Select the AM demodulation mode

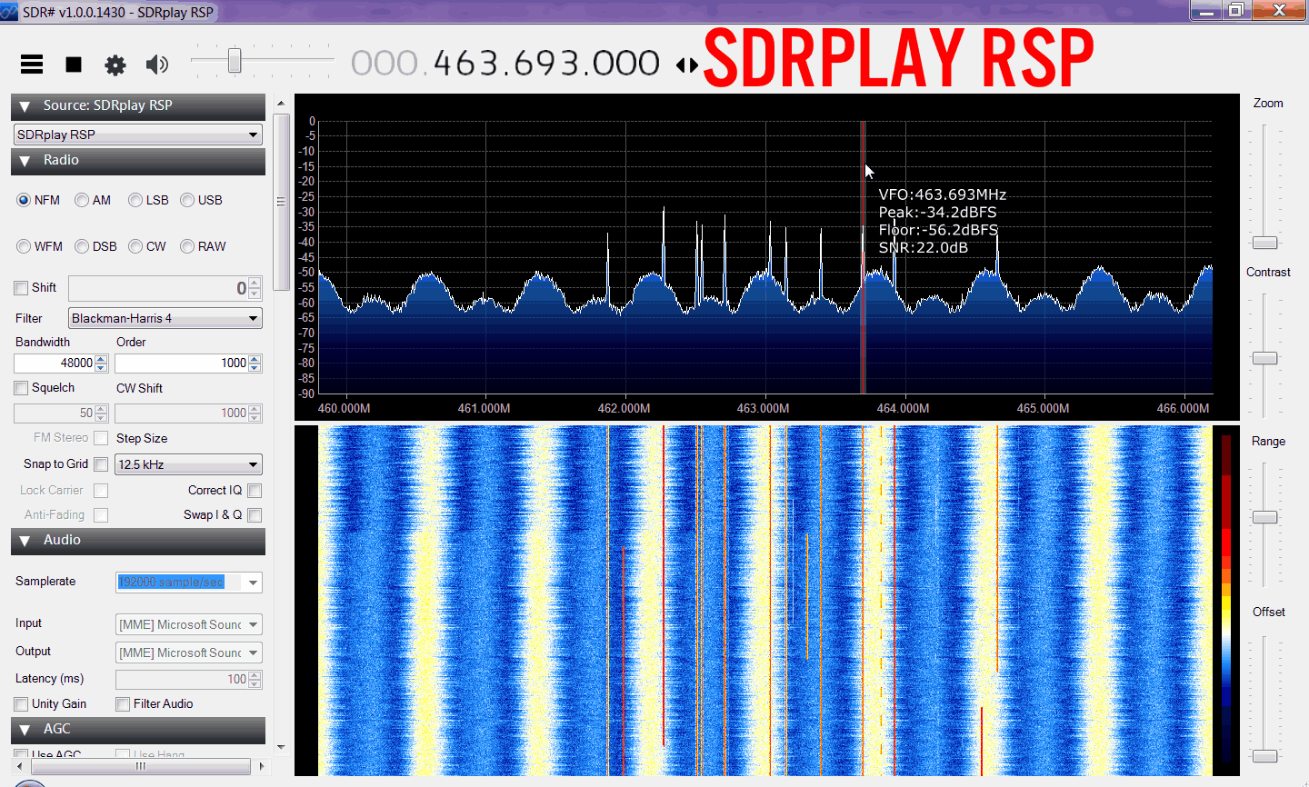[x=82, y=200]
